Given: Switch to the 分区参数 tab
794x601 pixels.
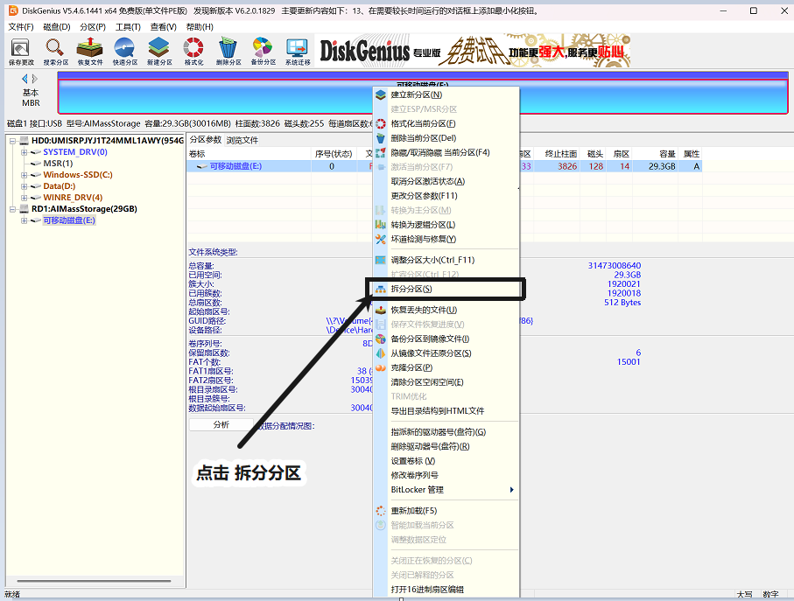Looking at the screenshot, I should coord(206,140).
